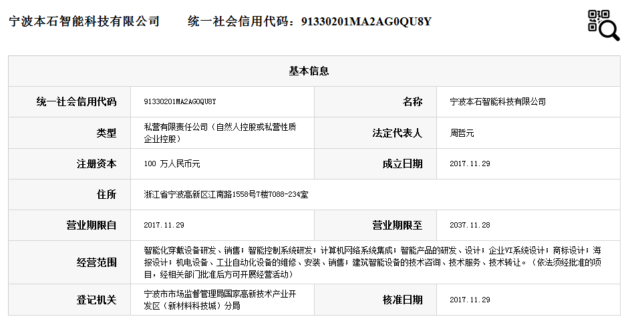Select the 营业期限自 date 2017.11.29

(x=164, y=226)
